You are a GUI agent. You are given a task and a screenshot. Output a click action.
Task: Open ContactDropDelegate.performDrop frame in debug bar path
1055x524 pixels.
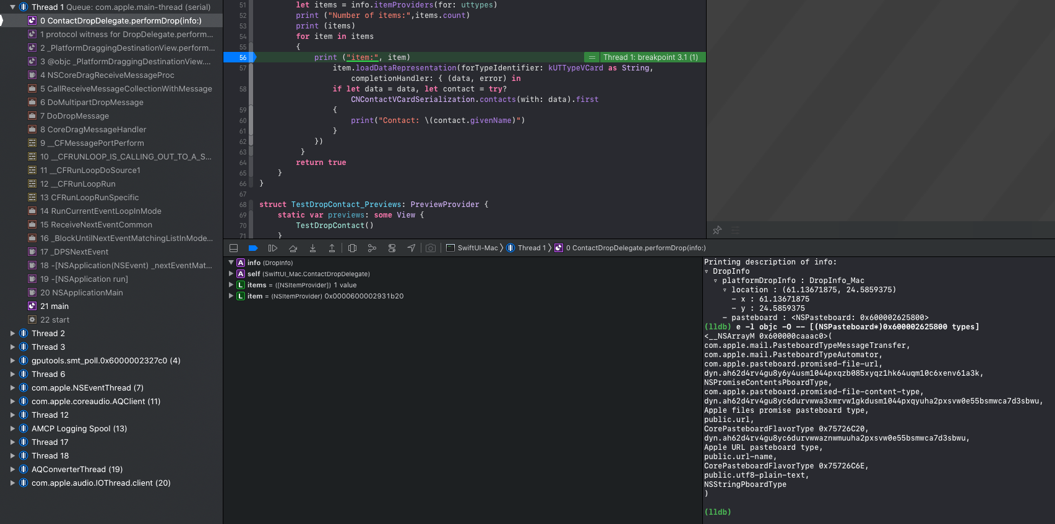pos(630,248)
